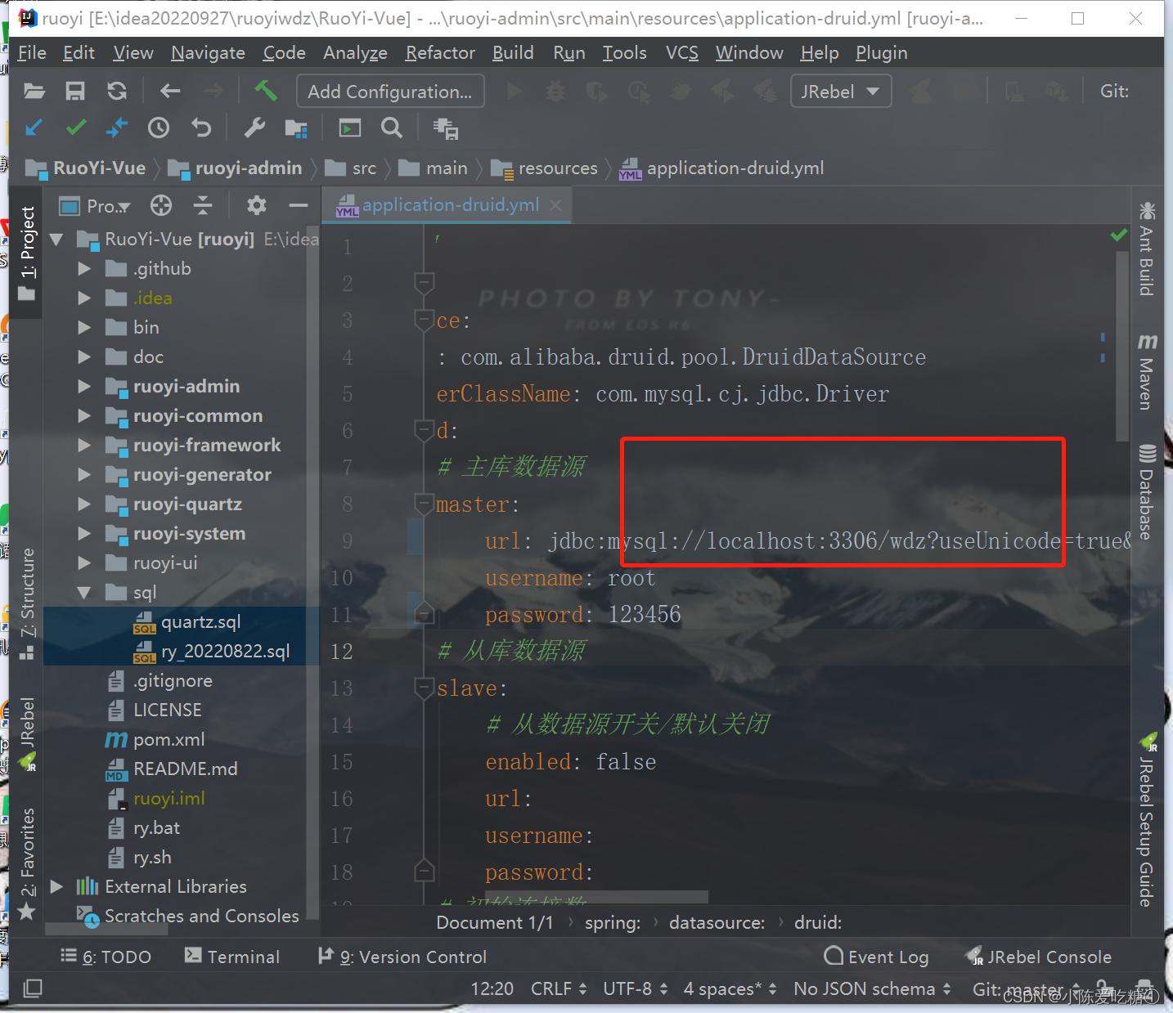Click the Commit green checkmark icon
1173x1013 pixels.
coord(76,128)
